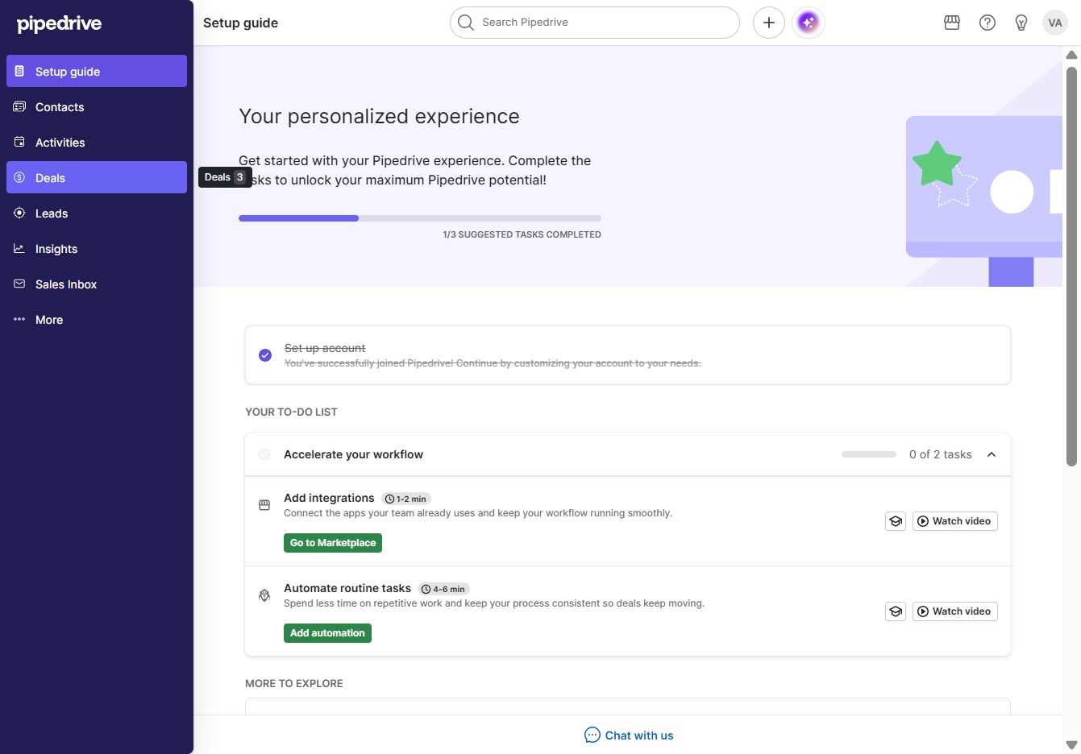
Task: Click the 'MORE TO EXPLORE' heading
Action: click(x=294, y=683)
